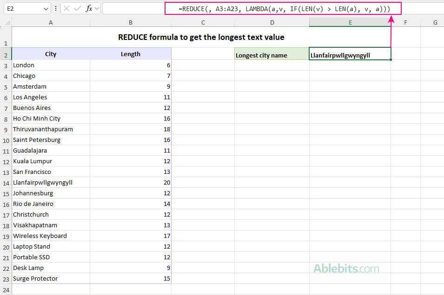Select cell A14 Llanfairpwllgwyngyll
Viewport: 444px width, 295px height.
[51, 183]
